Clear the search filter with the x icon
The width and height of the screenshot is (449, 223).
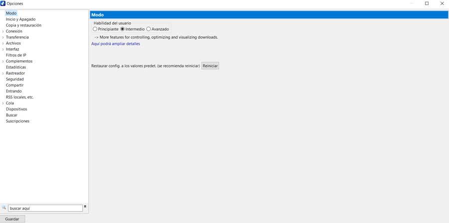pyautogui.click(x=85, y=206)
